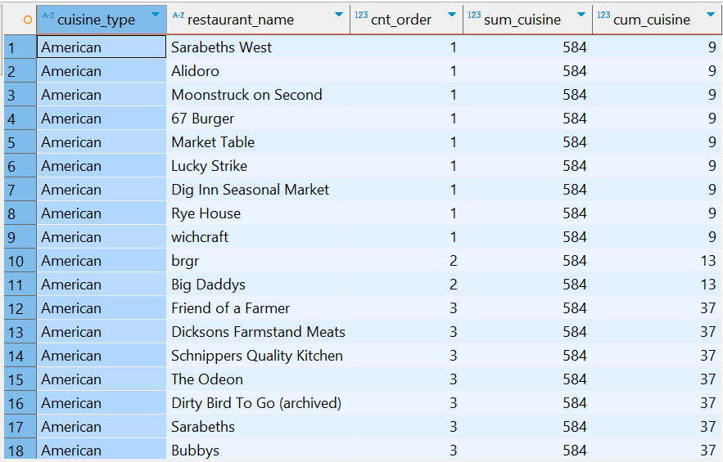Image resolution: width=723 pixels, height=462 pixels.
Task: Click cum_cuisine 13 in Big Daddys row
Action: point(657,285)
